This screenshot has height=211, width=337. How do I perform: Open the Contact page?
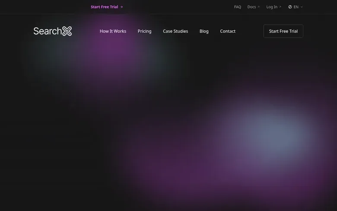coord(228,31)
